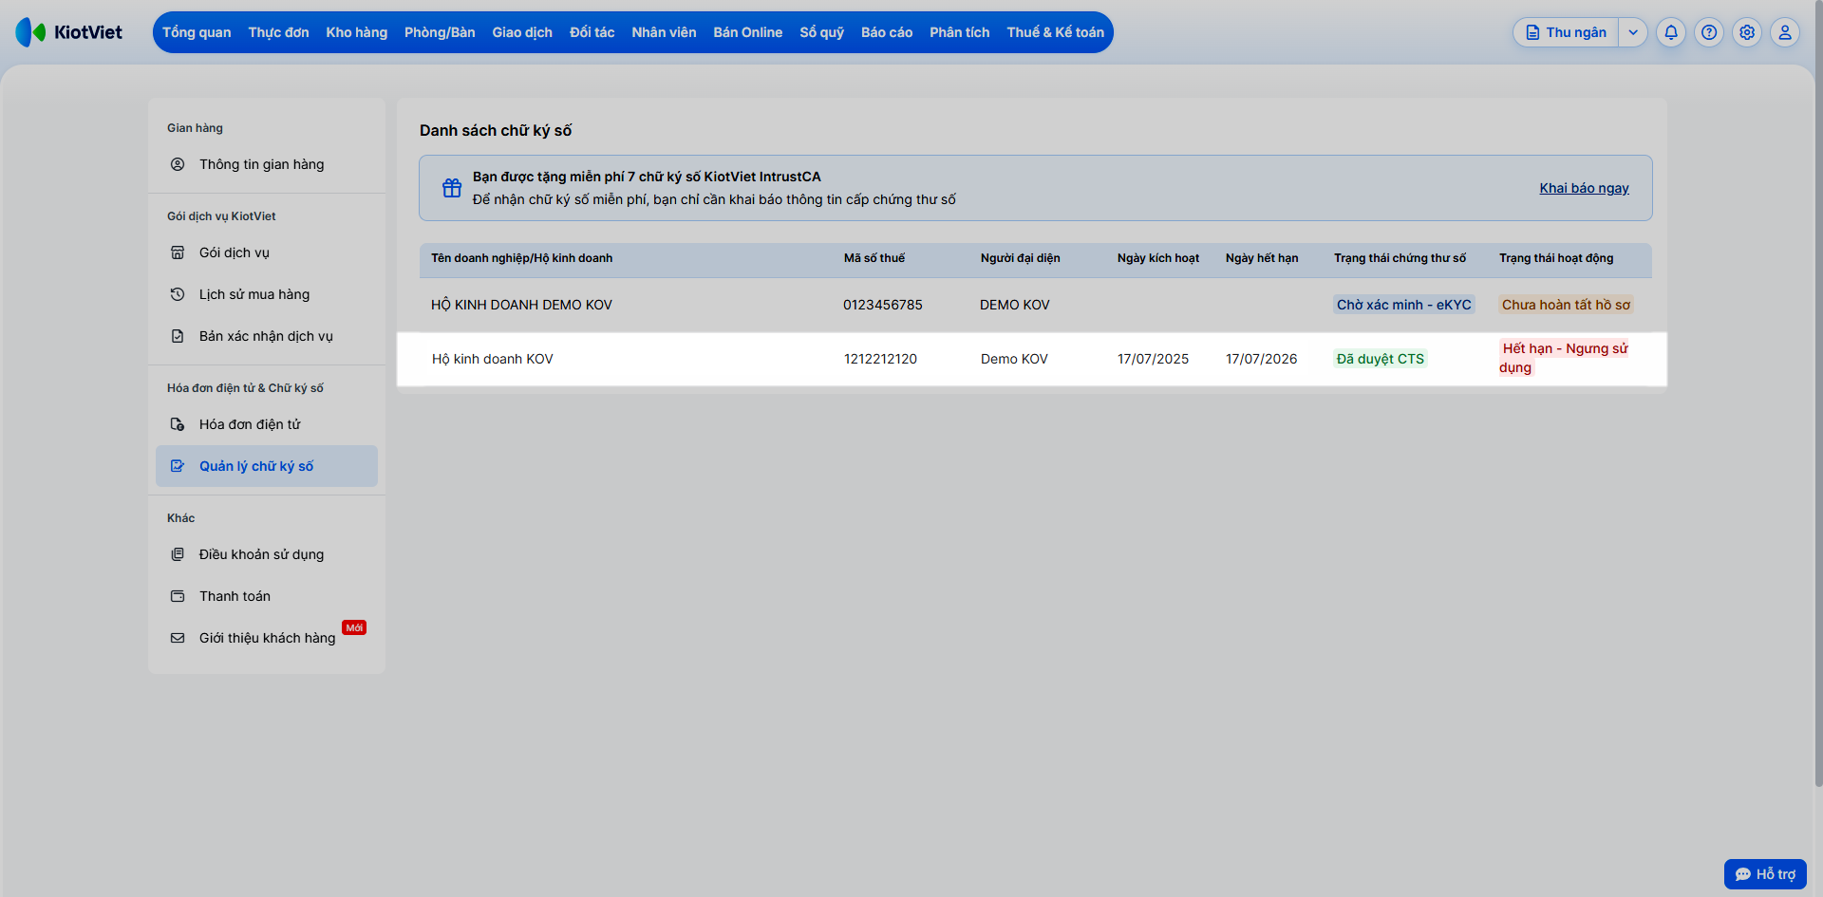The height and width of the screenshot is (897, 1823).
Task: Click the Thu ngân button
Action: (1567, 32)
